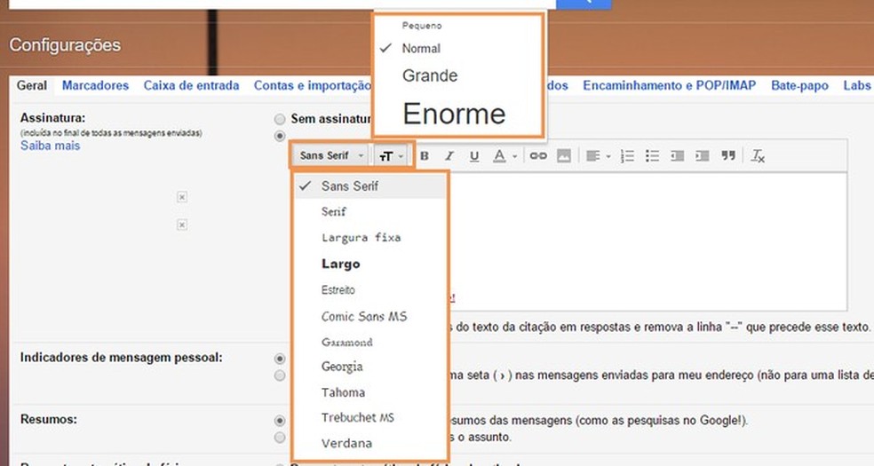This screenshot has width=874, height=466.
Task: Select the custom signature radio button
Action: (280, 137)
